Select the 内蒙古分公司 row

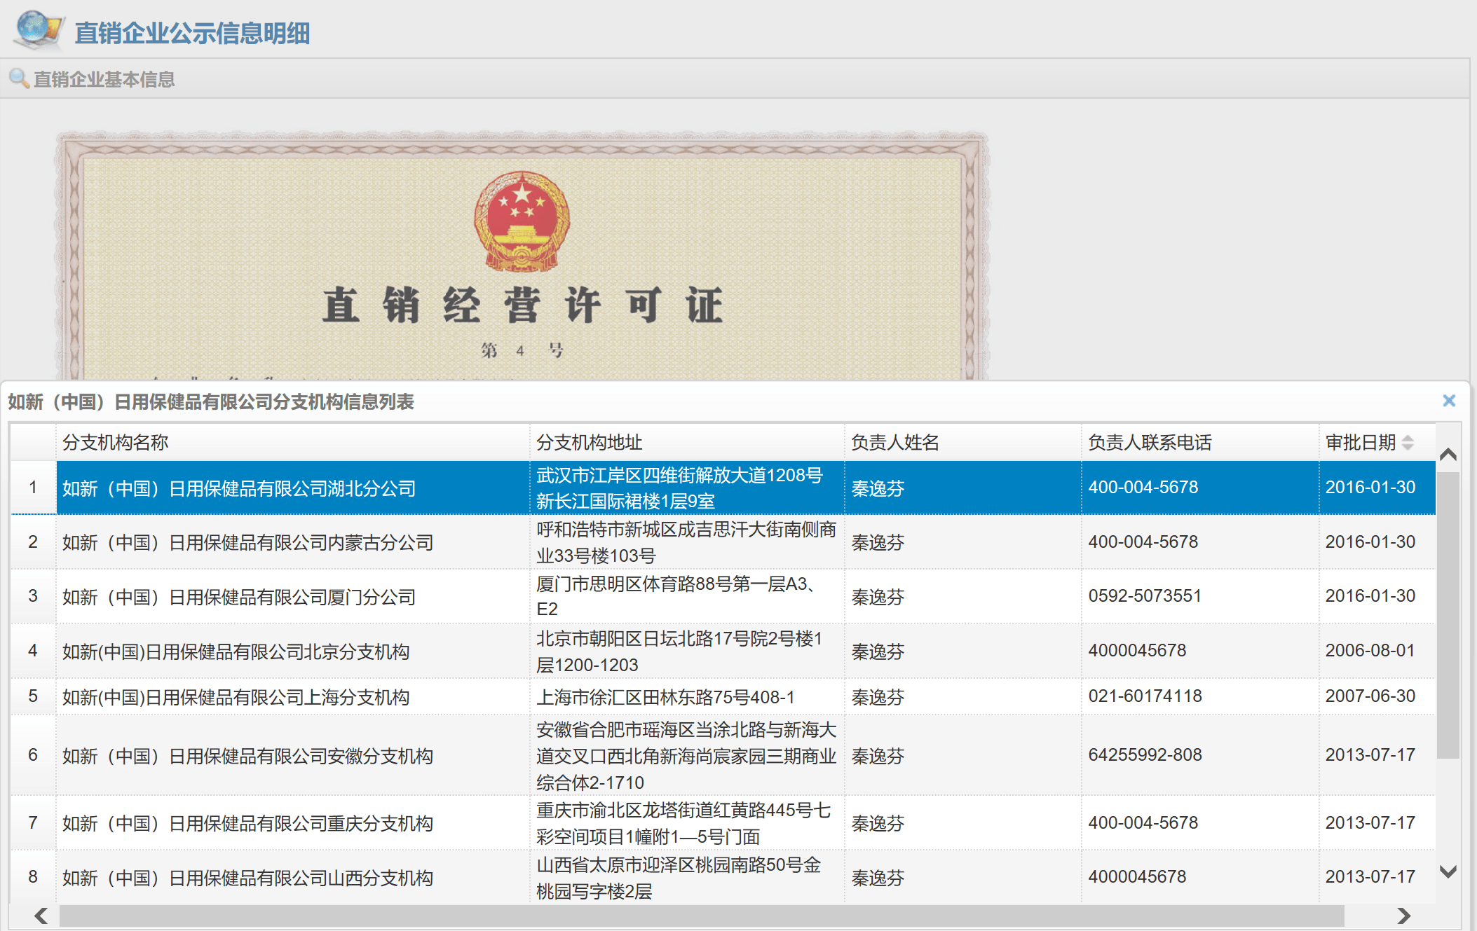pos(723,542)
